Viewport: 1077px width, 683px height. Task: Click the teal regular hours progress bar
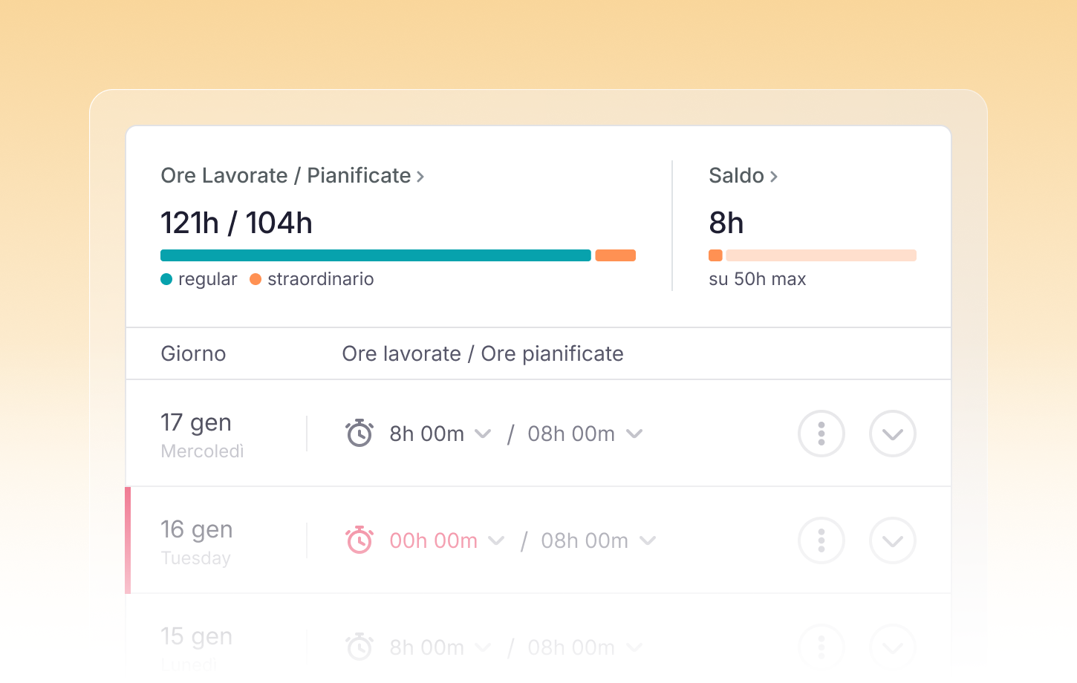[x=375, y=255]
